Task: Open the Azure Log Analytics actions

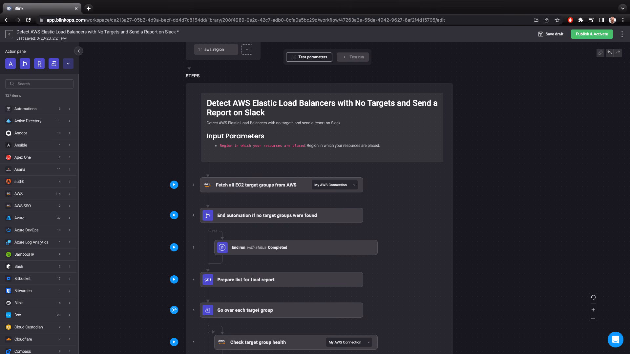Action: click(39, 242)
